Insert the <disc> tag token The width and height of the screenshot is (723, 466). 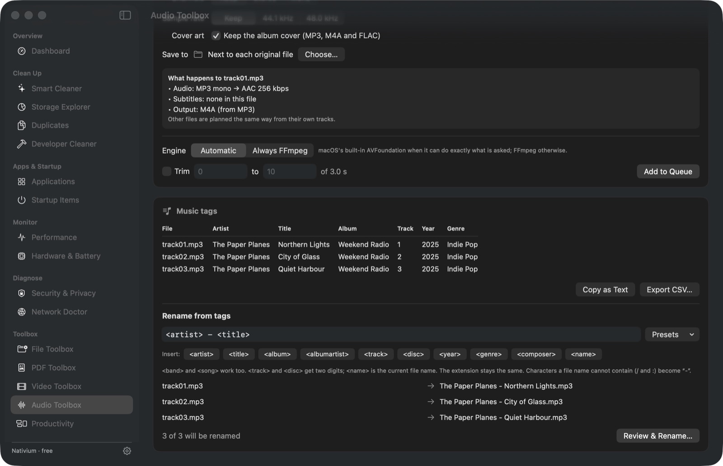(413, 354)
